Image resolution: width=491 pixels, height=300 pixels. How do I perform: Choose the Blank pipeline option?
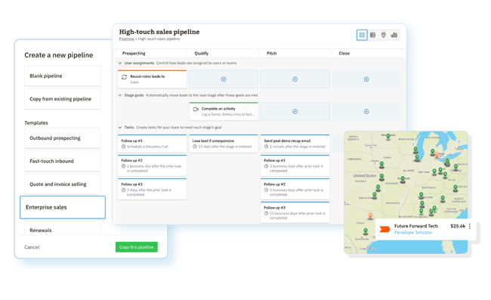(x=62, y=76)
